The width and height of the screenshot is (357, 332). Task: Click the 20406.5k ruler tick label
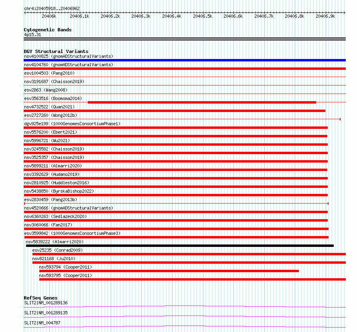[x=203, y=16]
